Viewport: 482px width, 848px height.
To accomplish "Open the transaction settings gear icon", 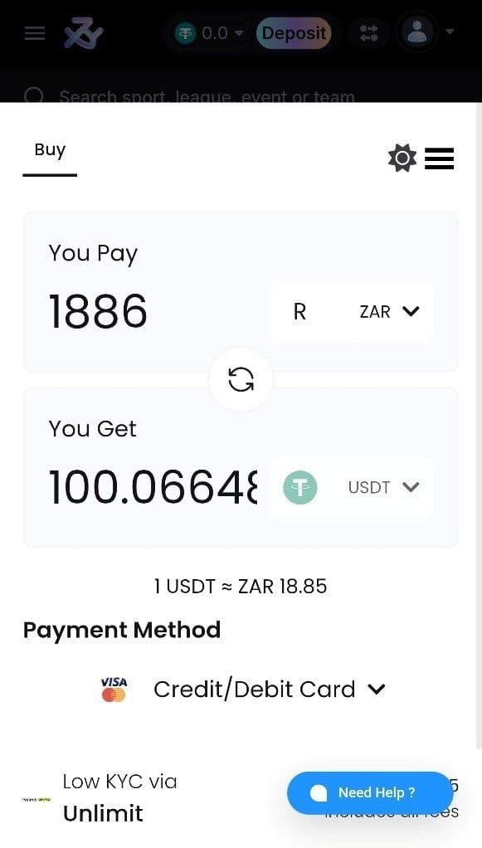I will coord(402,158).
